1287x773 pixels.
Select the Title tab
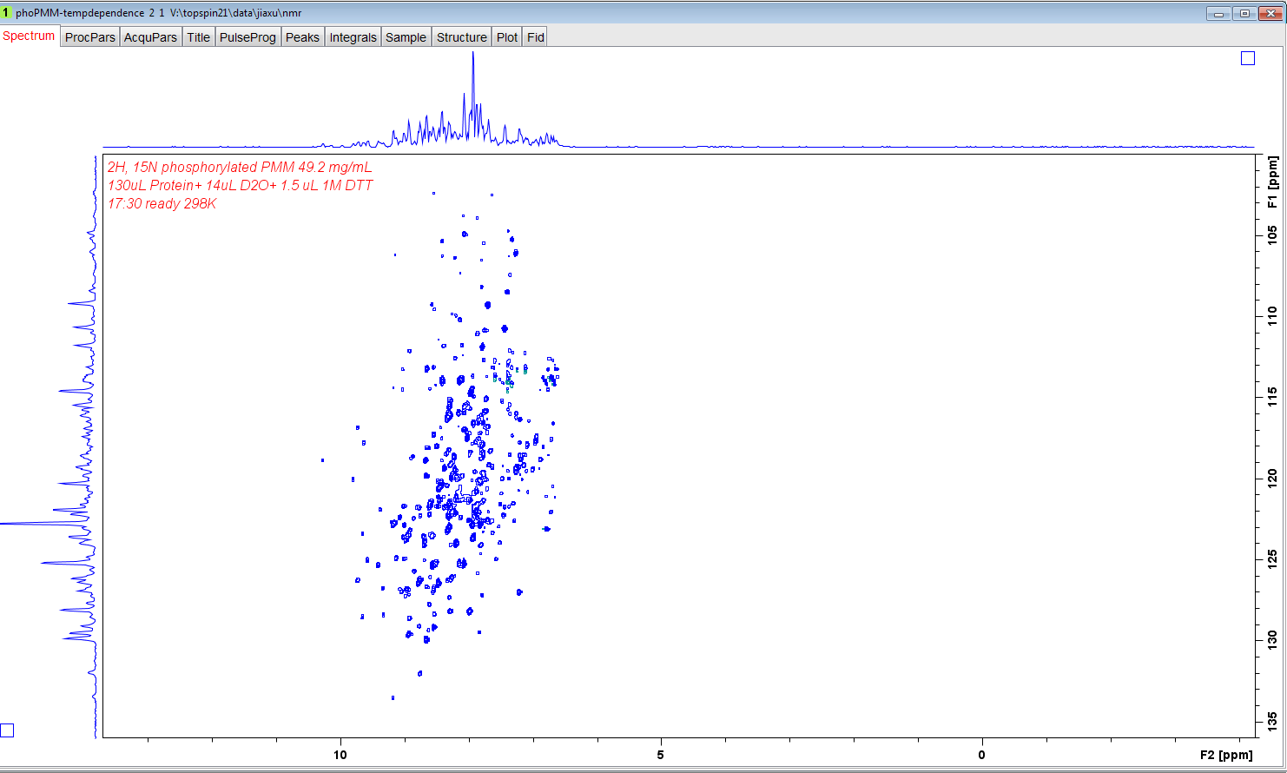click(198, 37)
